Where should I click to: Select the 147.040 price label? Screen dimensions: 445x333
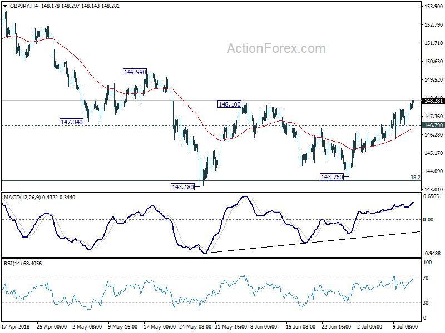pyautogui.click(x=72, y=122)
